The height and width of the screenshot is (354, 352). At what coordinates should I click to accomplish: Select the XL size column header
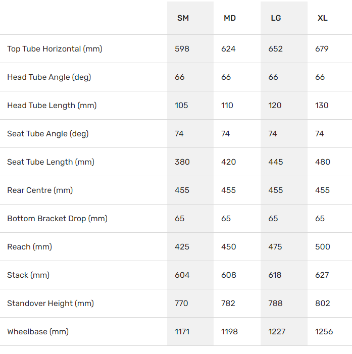(x=322, y=18)
